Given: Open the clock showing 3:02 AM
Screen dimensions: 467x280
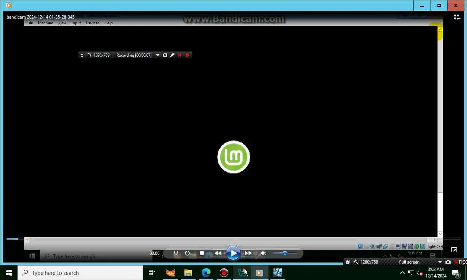Looking at the screenshot, I should (436, 273).
